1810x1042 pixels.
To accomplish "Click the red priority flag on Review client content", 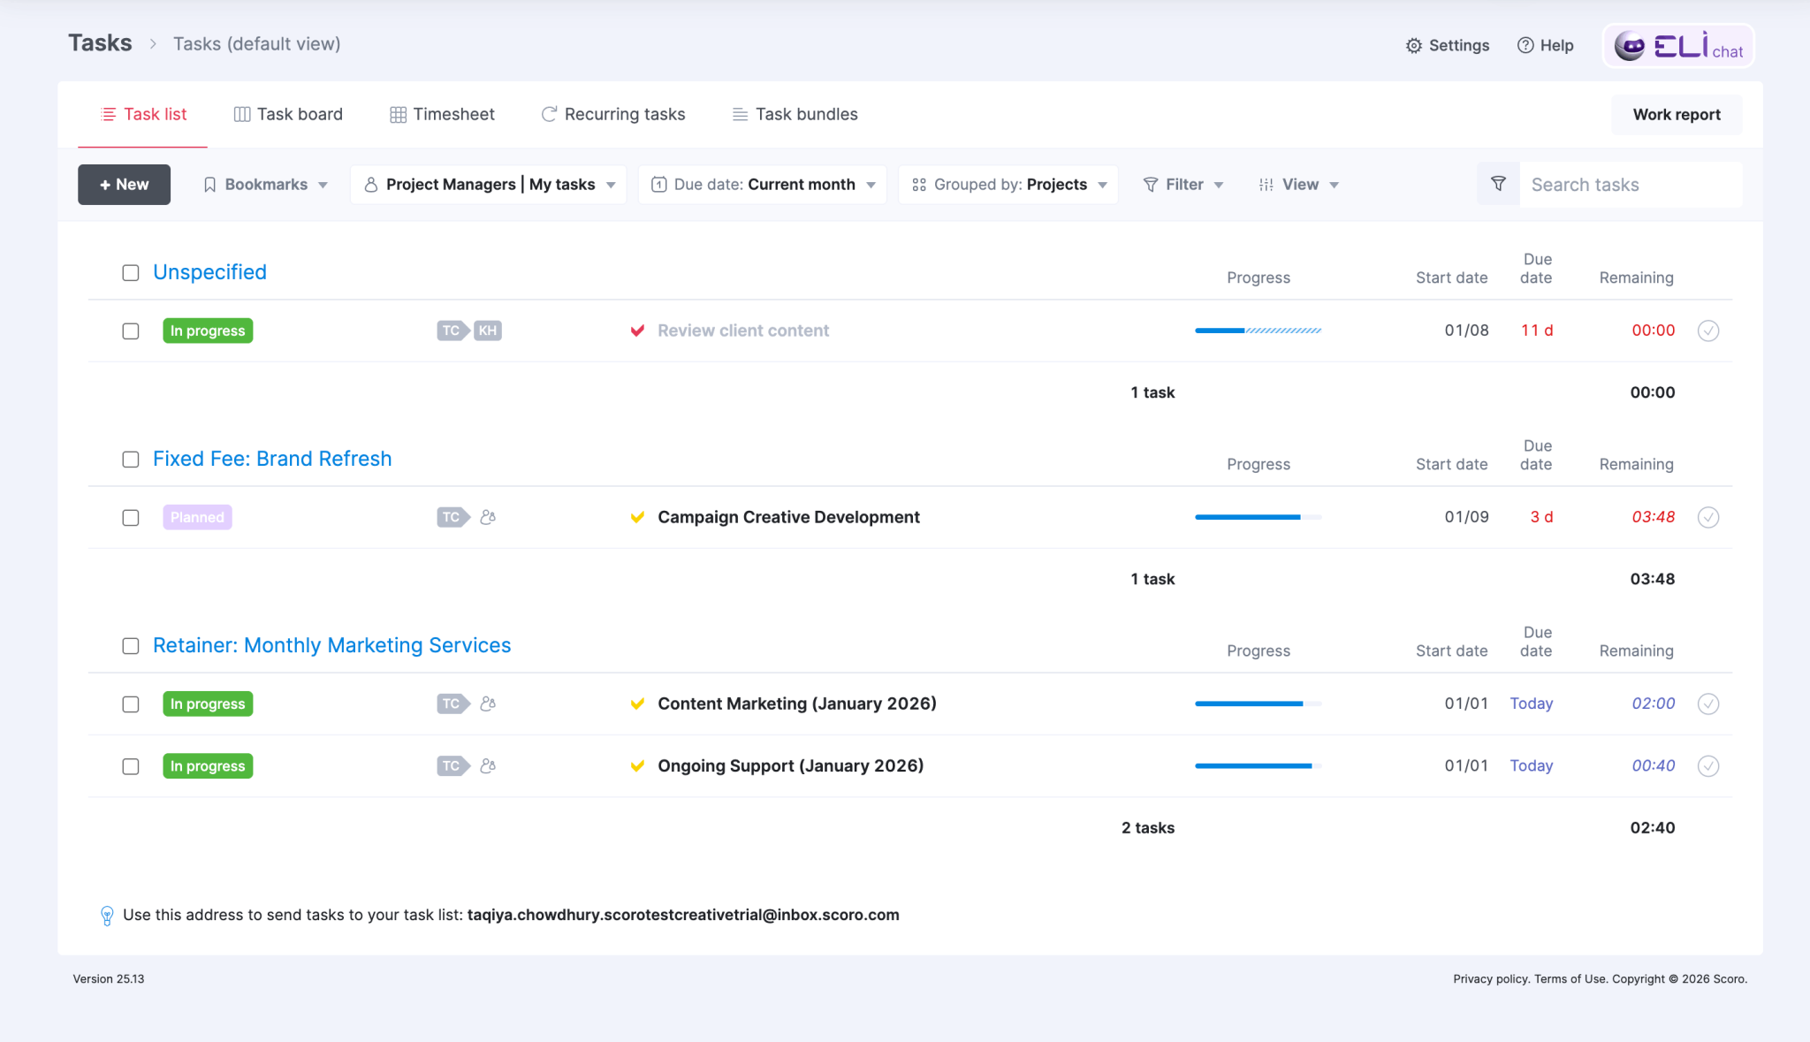I will (638, 331).
